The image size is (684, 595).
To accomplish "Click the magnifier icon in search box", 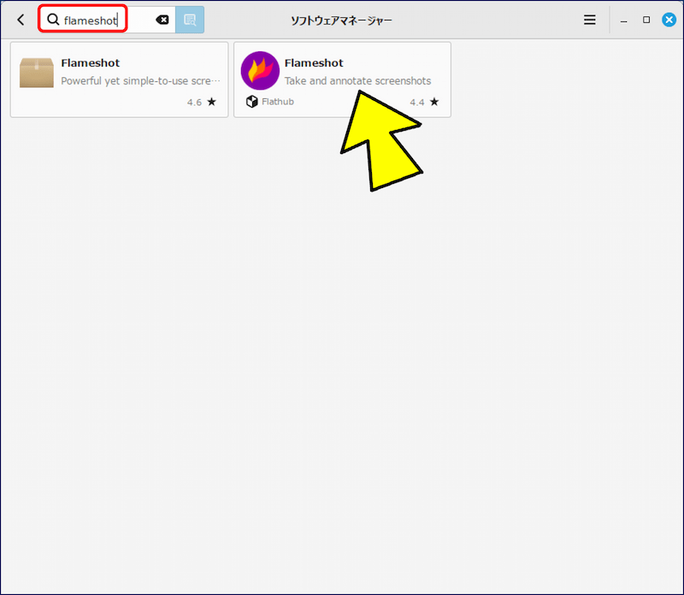I will 53,20.
